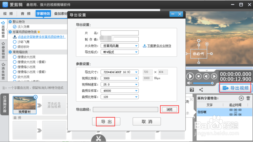Image resolution: width=253 pixels, height=142 pixels.
Task: Step to previous frame button
Action: coord(206,76)
